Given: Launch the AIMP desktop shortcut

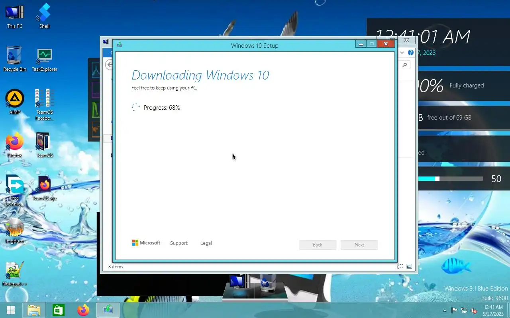Looking at the screenshot, I should click(x=15, y=102).
